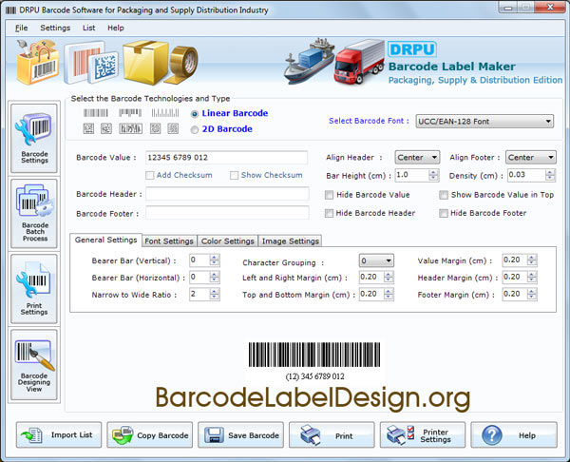
Task: Open Barcode Designing View sidebar panel
Action: click(34, 365)
